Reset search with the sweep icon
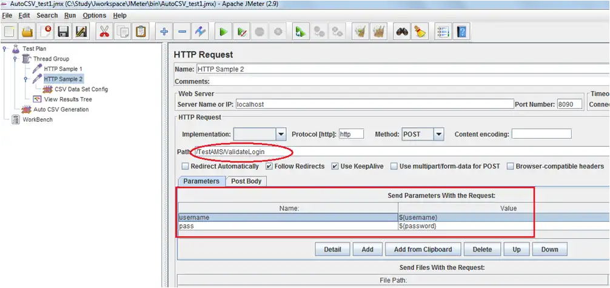610x288 pixels. (x=420, y=32)
